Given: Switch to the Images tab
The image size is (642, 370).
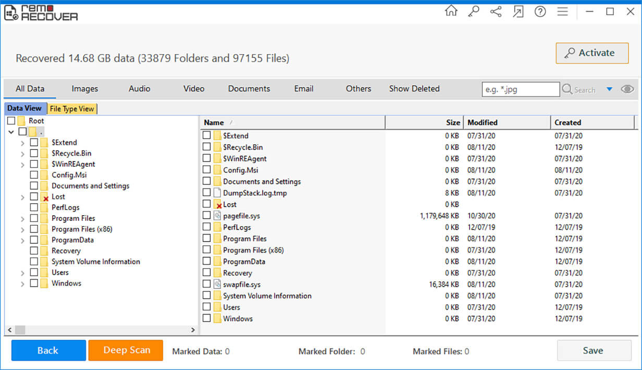Looking at the screenshot, I should pyautogui.click(x=85, y=89).
